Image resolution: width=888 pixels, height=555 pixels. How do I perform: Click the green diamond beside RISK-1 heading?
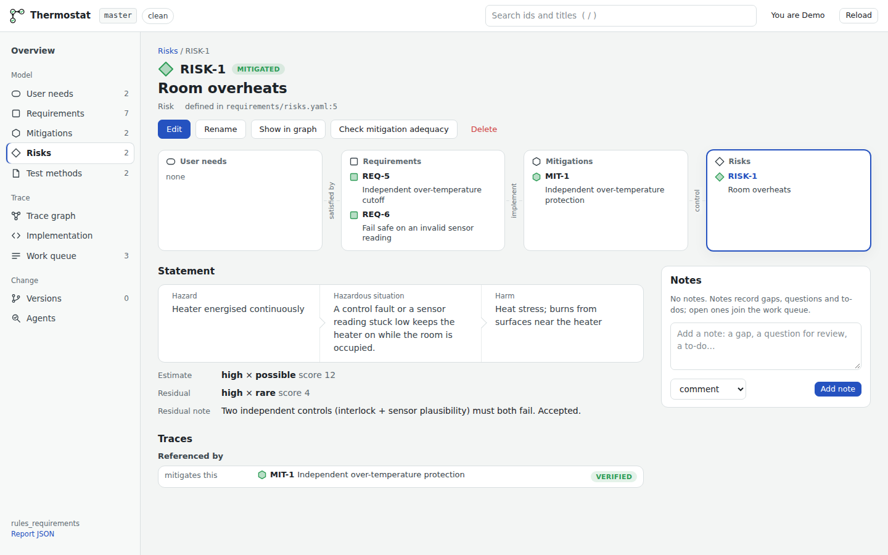tap(166, 69)
